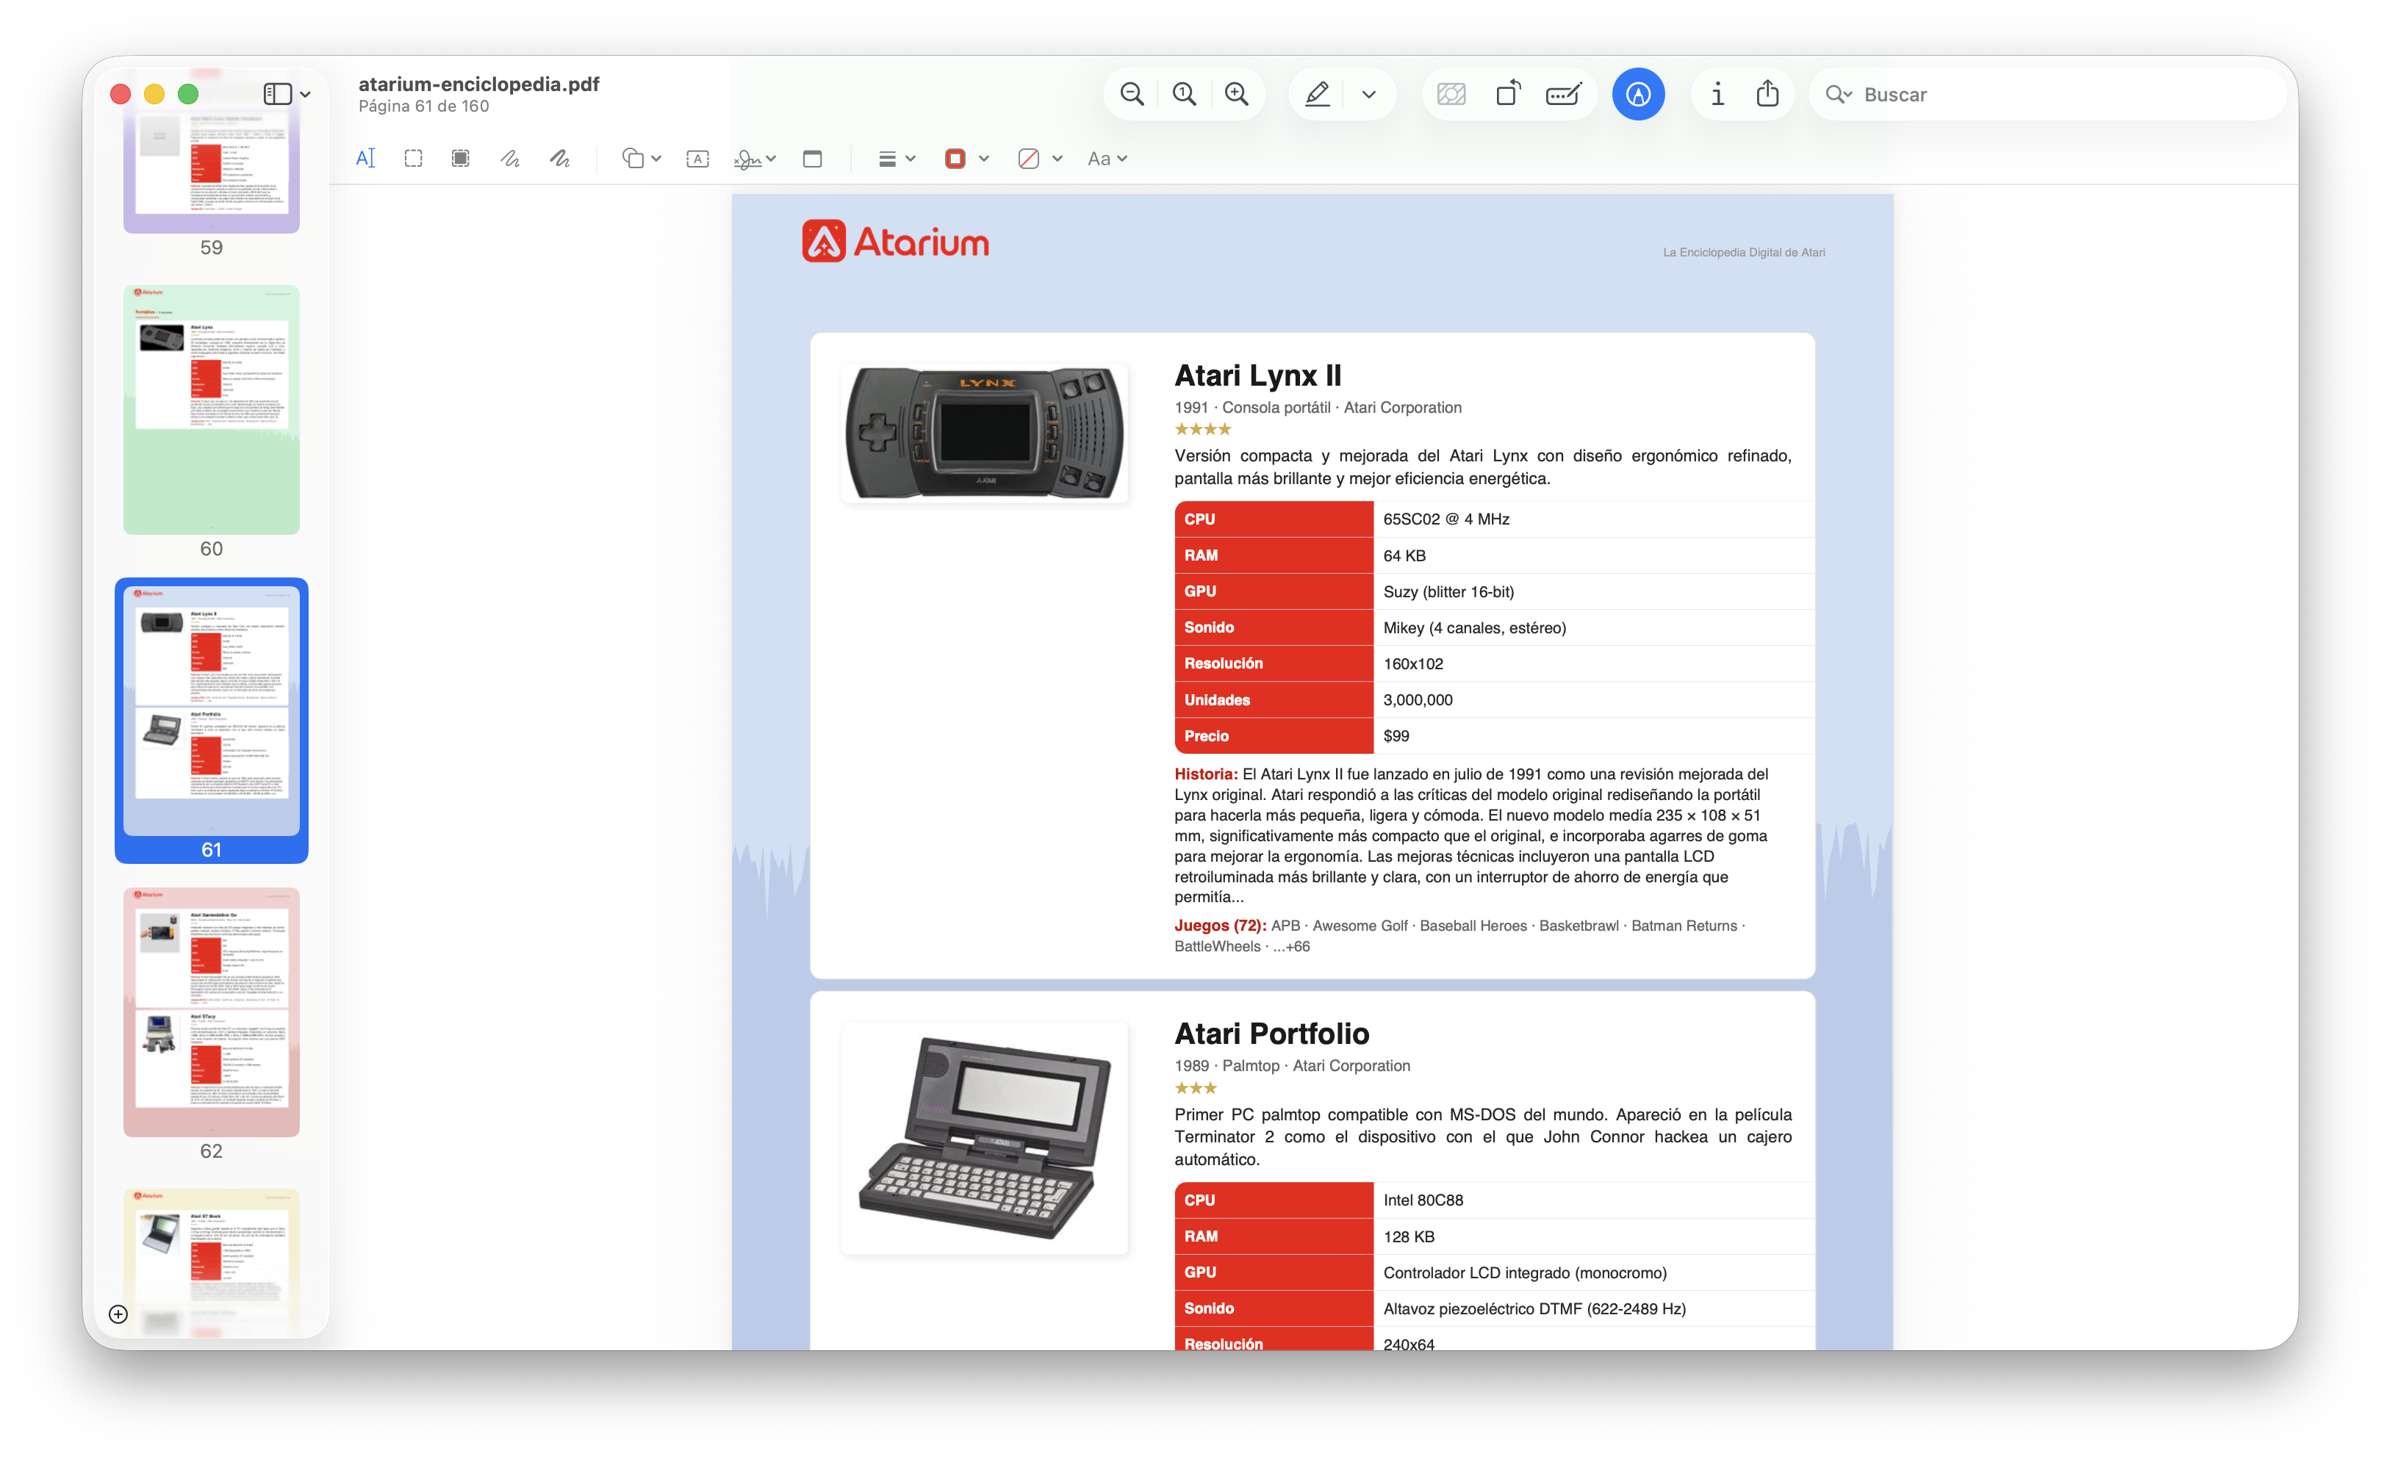Select the page 61 thumbnail
Screen dimensions: 2381x1459
(x=212, y=710)
